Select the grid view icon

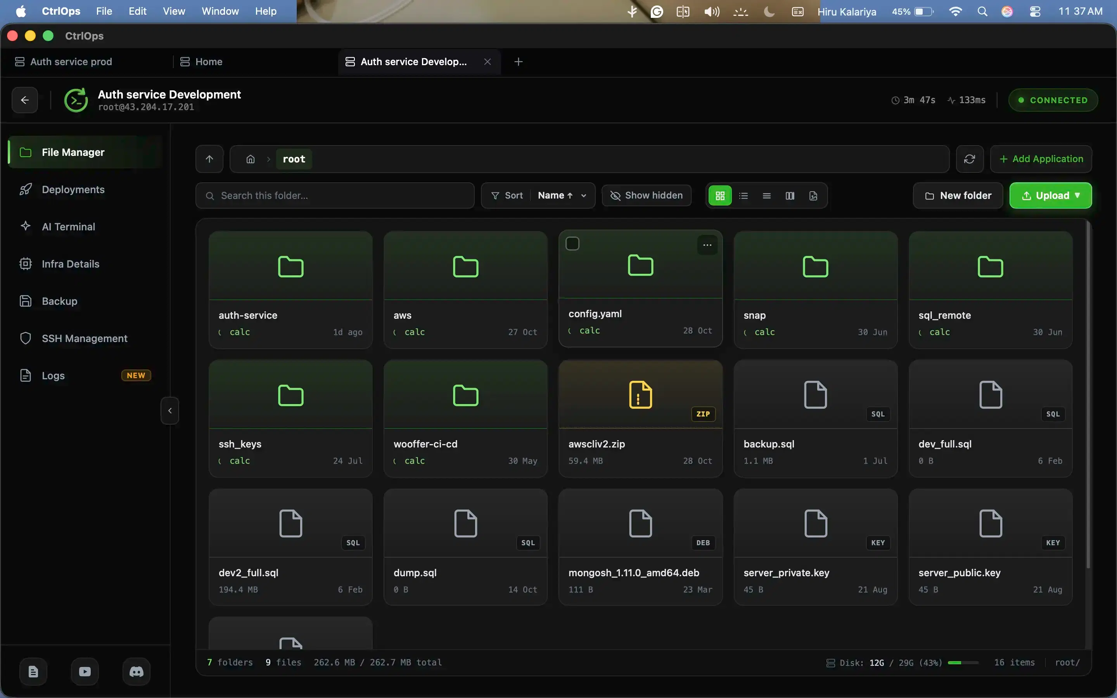(x=720, y=196)
